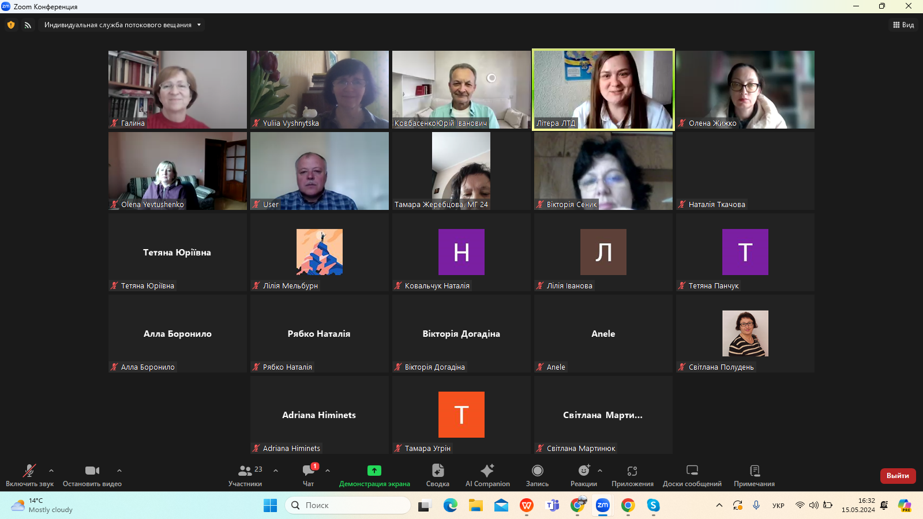The image size is (923, 519).
Task: Expand audio options arrow beside microphone
Action: (x=51, y=471)
